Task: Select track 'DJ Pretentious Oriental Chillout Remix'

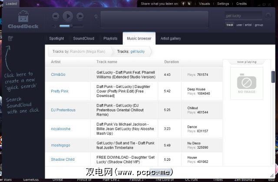Action: coord(120,110)
